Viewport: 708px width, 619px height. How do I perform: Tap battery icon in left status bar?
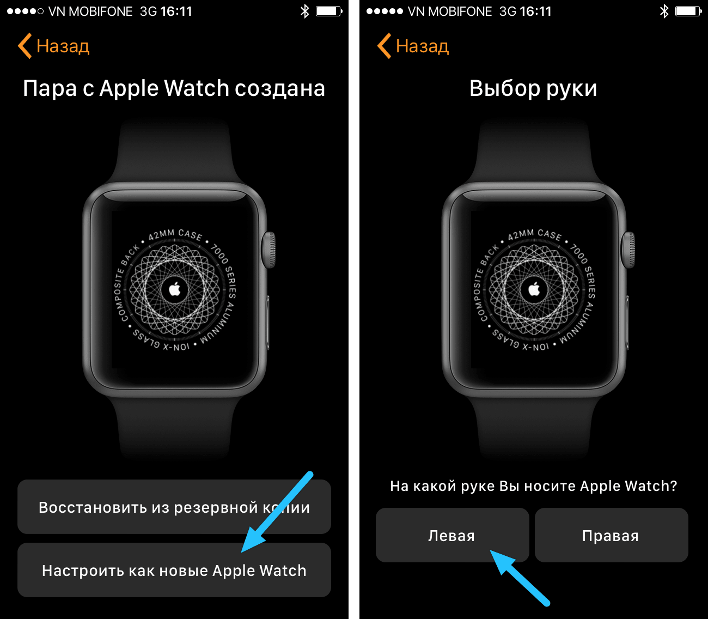pyautogui.click(x=329, y=11)
